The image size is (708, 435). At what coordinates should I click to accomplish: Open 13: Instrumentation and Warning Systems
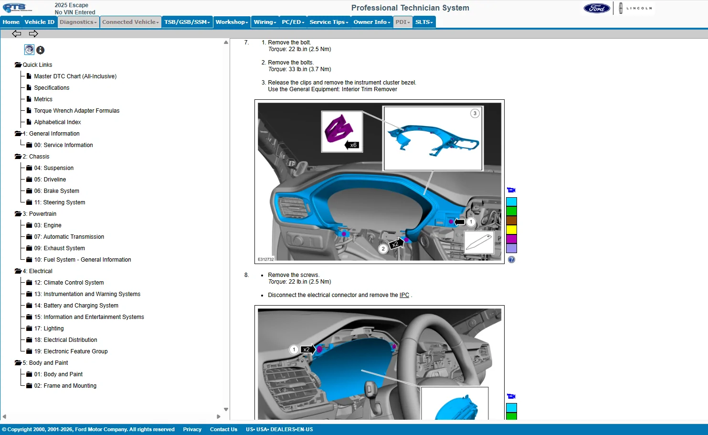[x=87, y=294]
